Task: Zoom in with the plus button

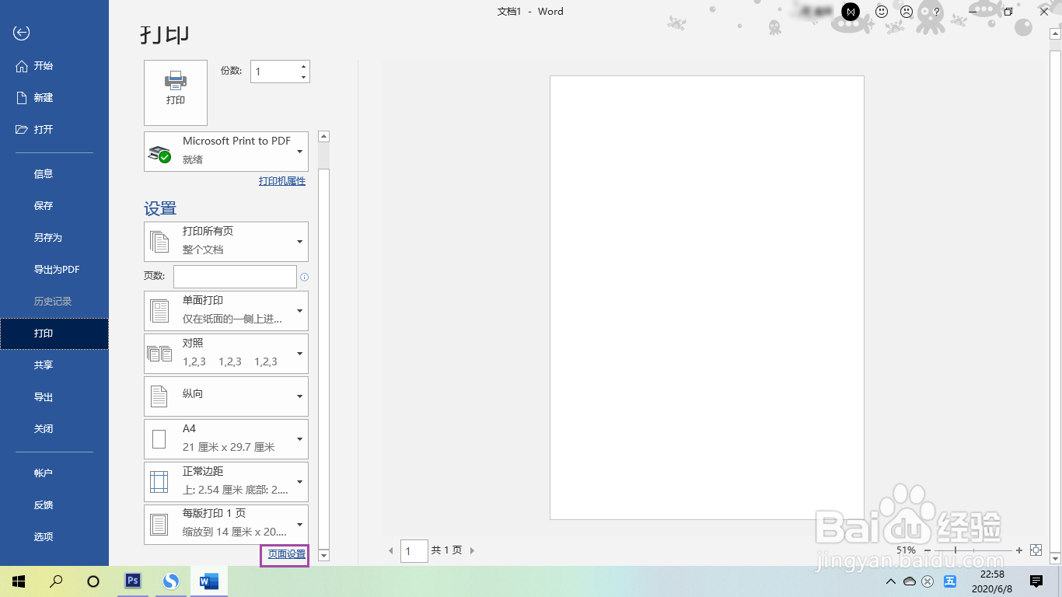Action: 1019,550
